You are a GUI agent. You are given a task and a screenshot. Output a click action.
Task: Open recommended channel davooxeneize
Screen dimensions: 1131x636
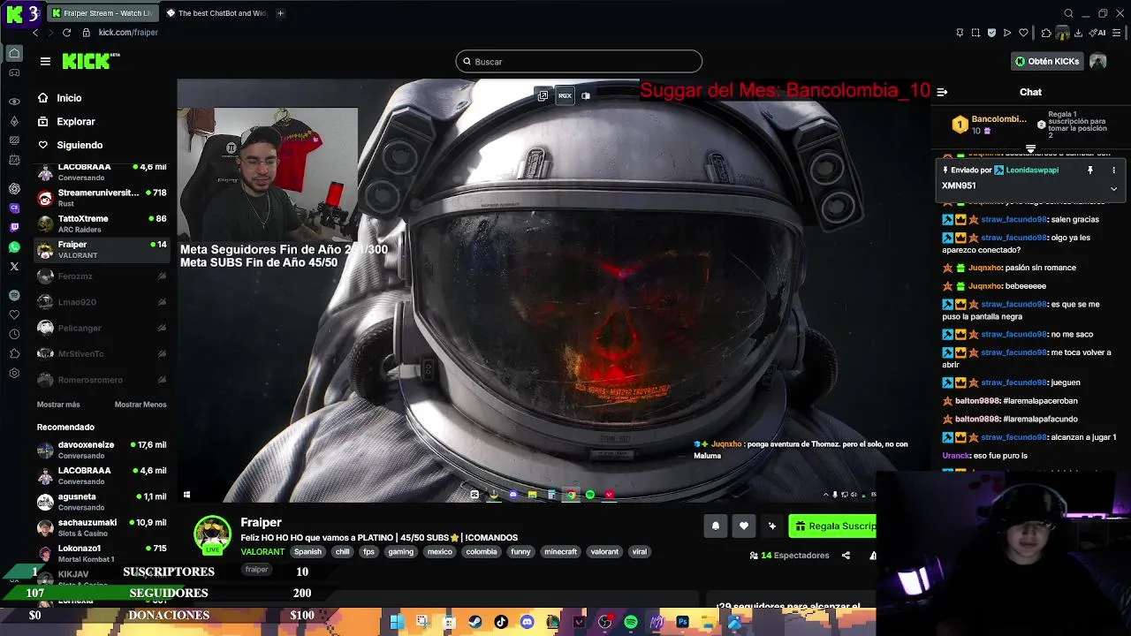coord(102,450)
